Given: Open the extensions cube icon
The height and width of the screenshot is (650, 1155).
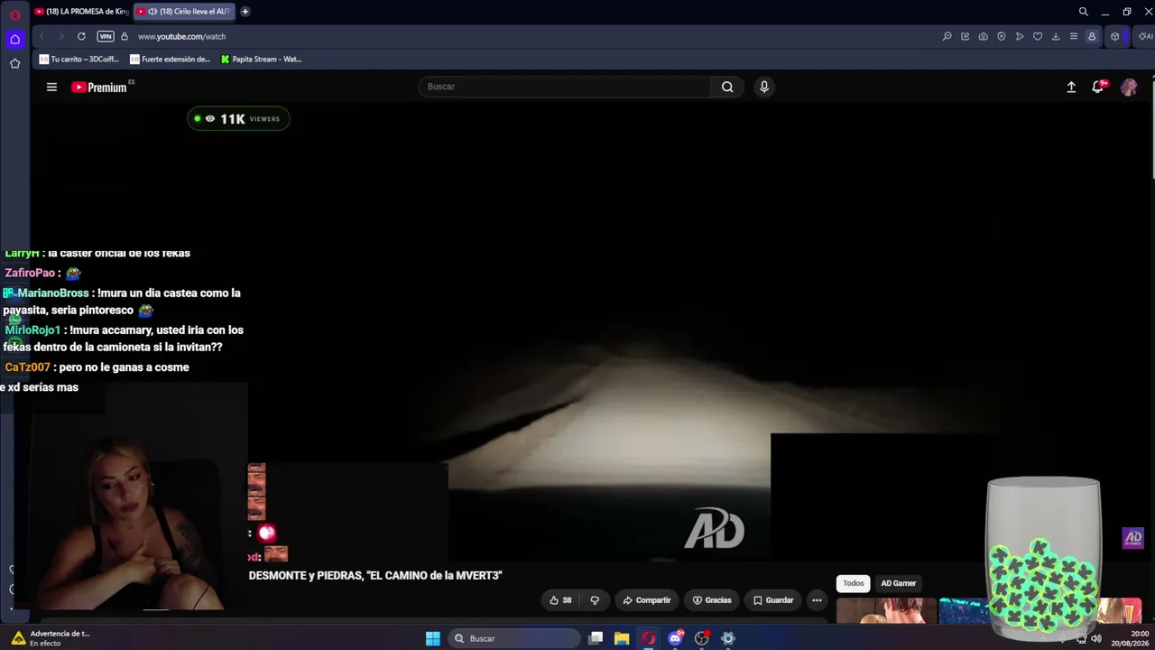Looking at the screenshot, I should pyautogui.click(x=1115, y=36).
